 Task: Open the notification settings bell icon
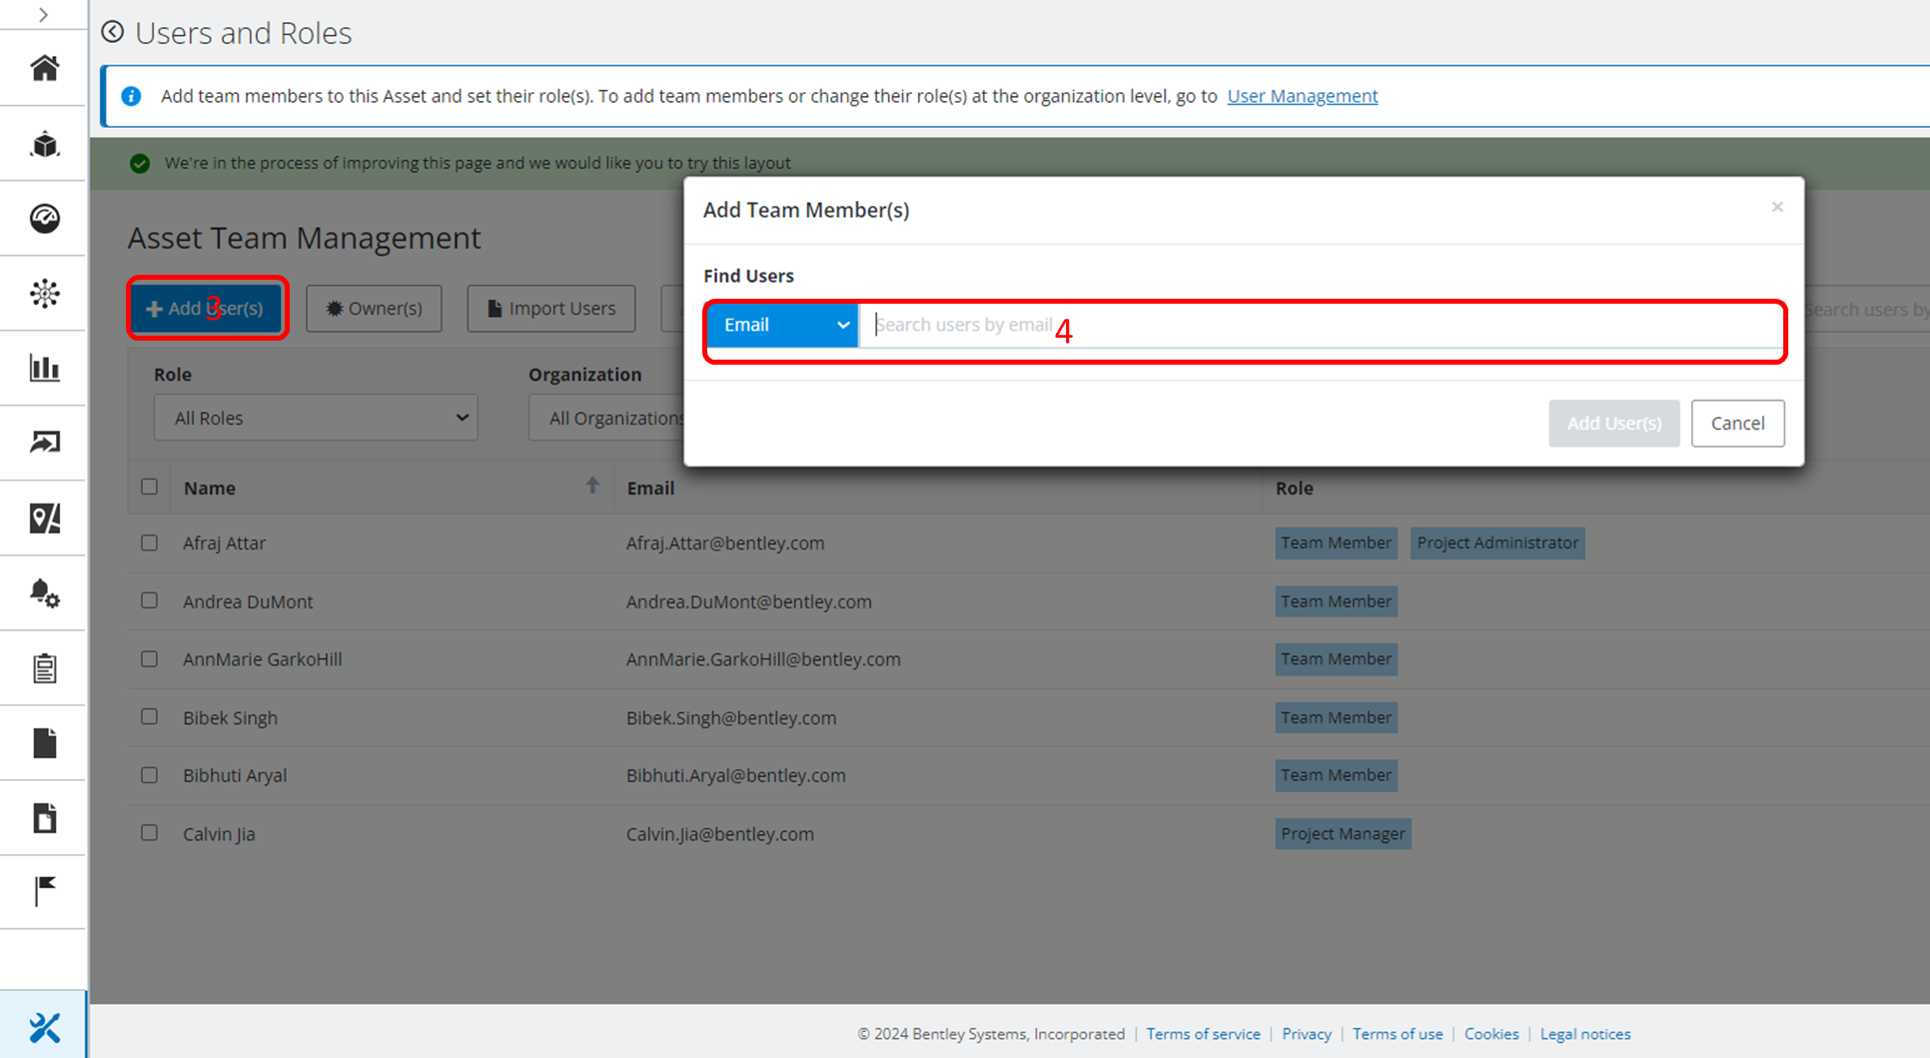44,592
